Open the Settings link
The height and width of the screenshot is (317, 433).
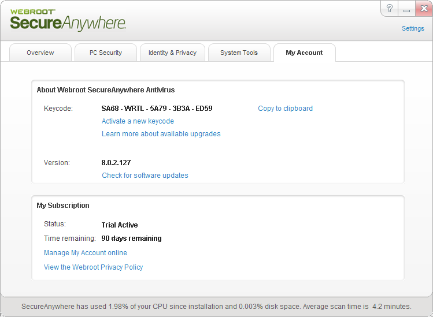coord(413,28)
